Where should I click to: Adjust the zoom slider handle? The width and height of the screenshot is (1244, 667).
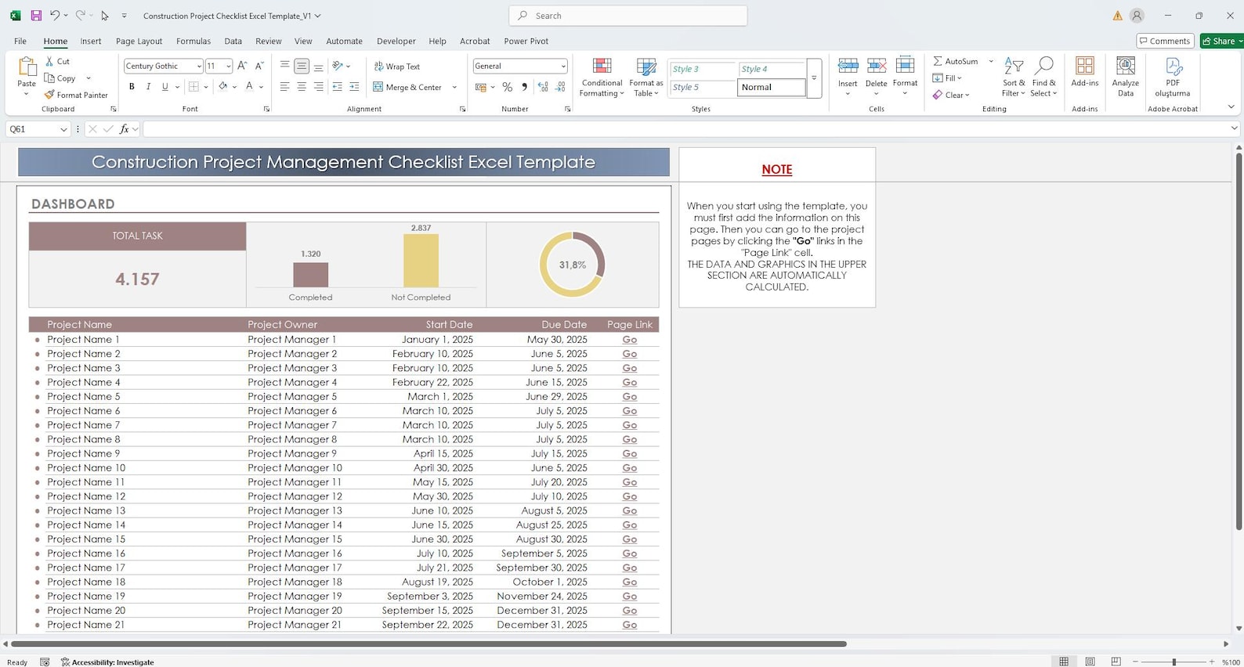point(1173,662)
